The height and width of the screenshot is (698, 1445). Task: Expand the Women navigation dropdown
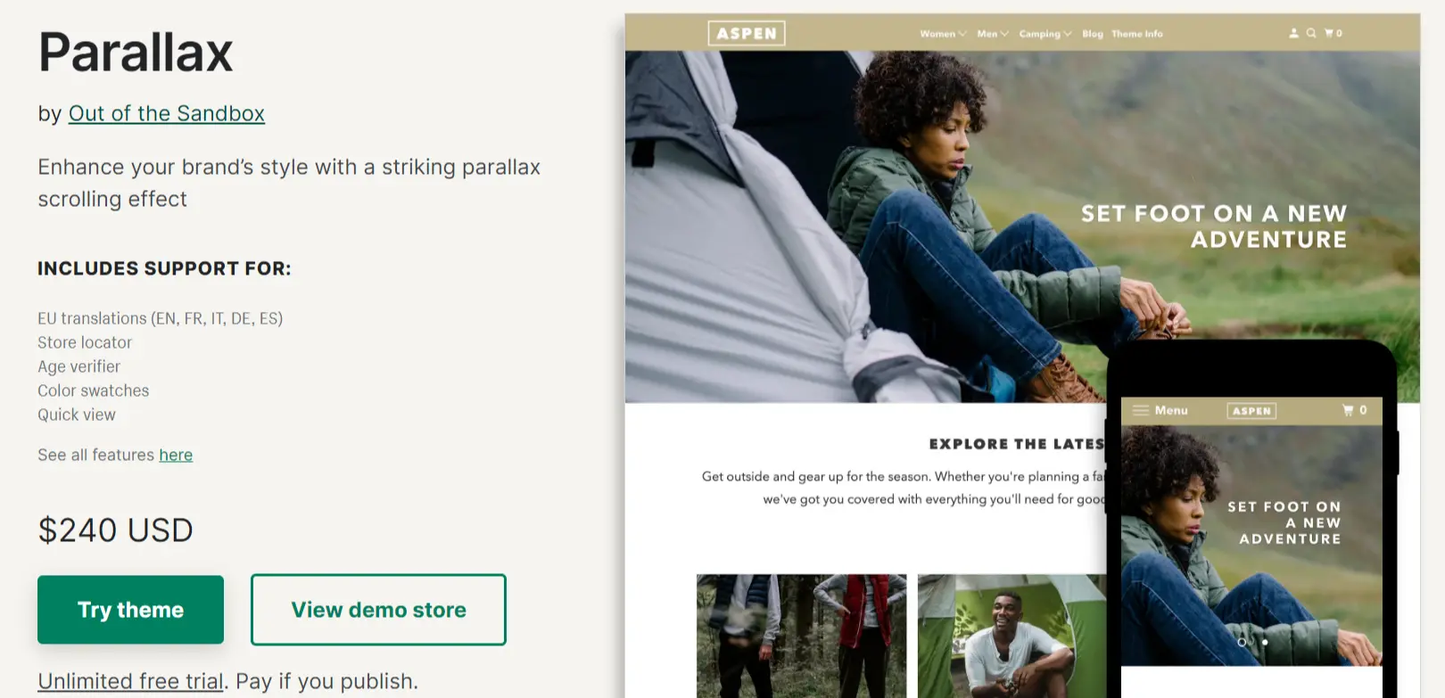pos(943,33)
